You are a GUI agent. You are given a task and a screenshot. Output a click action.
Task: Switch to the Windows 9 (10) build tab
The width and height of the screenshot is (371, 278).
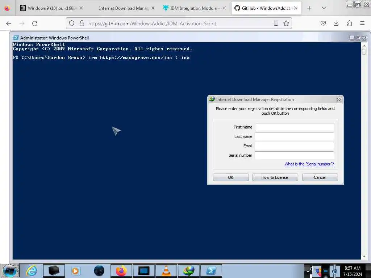pyautogui.click(x=51, y=8)
